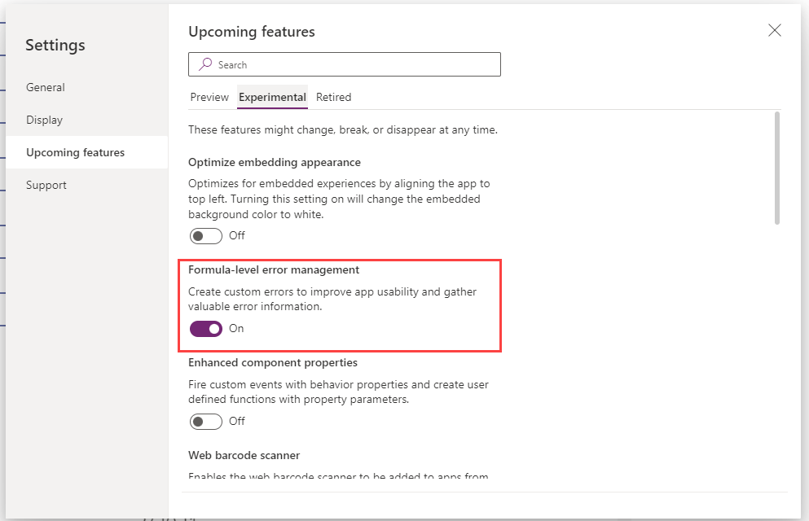
Task: Enable the Enhanced component properties switch
Action: 206,422
